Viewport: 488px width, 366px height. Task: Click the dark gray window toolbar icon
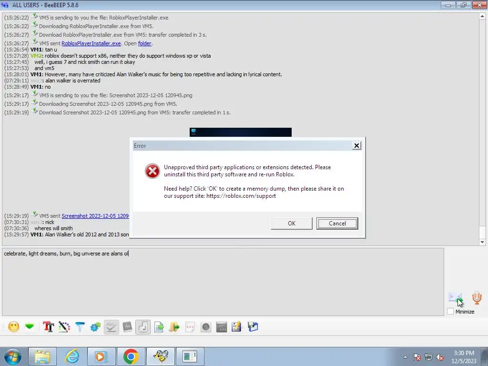pos(221,327)
